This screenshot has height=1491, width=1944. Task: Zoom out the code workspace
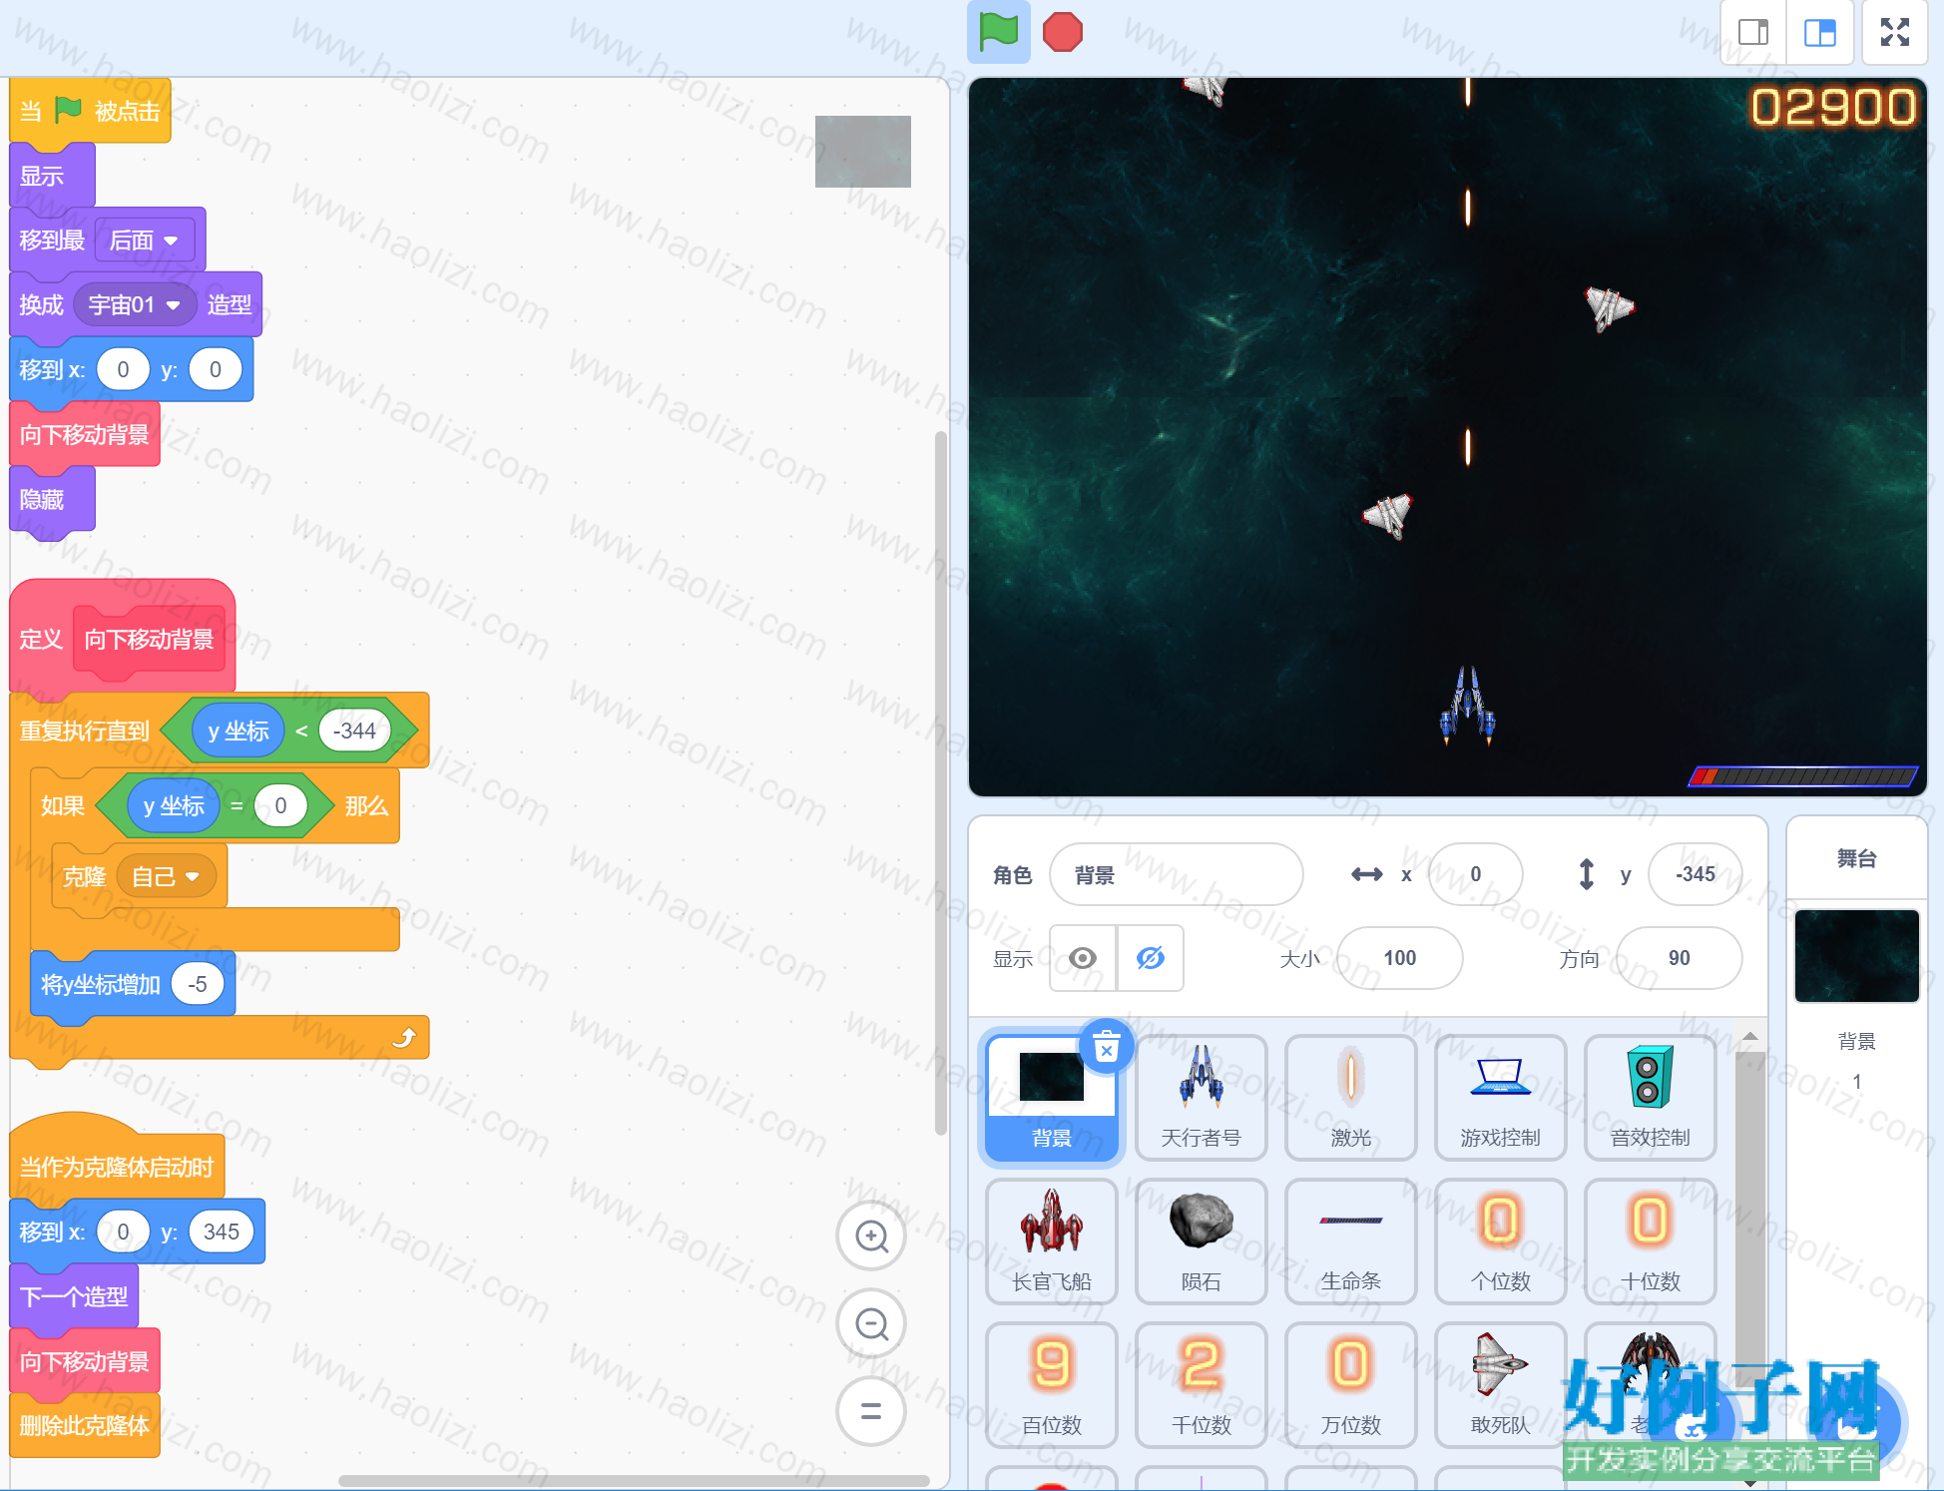(x=871, y=1324)
